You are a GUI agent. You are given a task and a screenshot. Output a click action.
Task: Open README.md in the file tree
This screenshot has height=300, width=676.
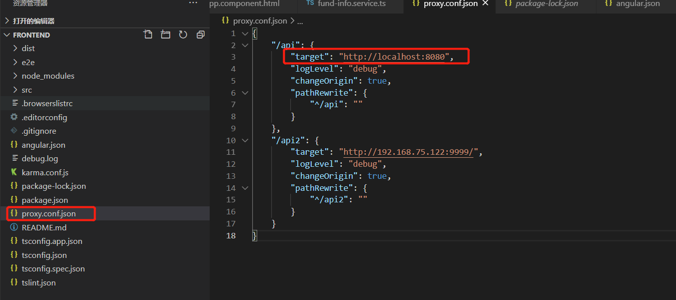tap(105, 227)
